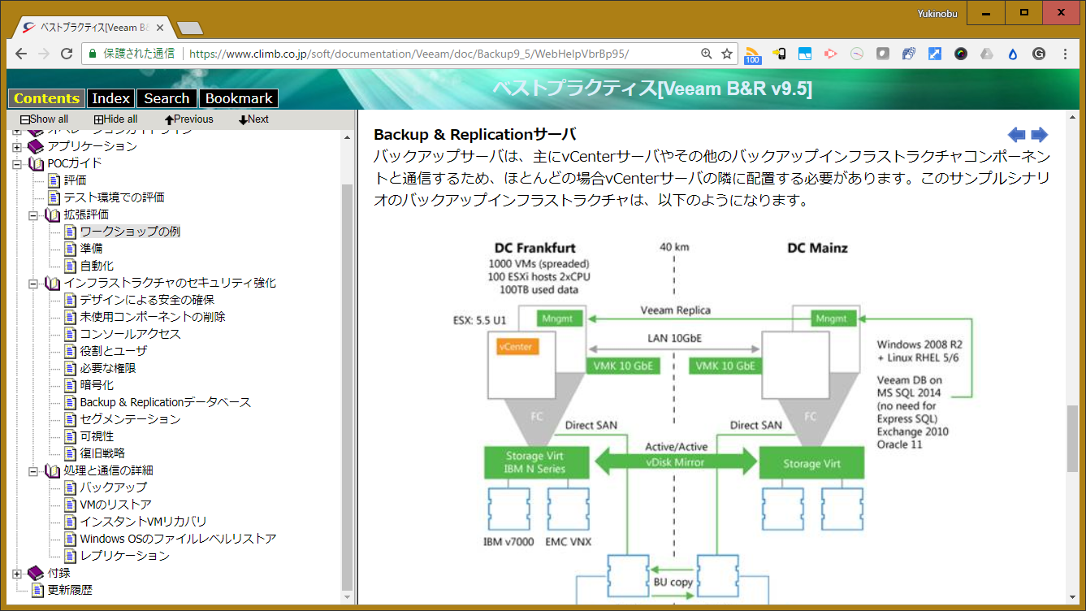Reload the page
Viewport: 1086px width, 611px height.
[x=67, y=54]
